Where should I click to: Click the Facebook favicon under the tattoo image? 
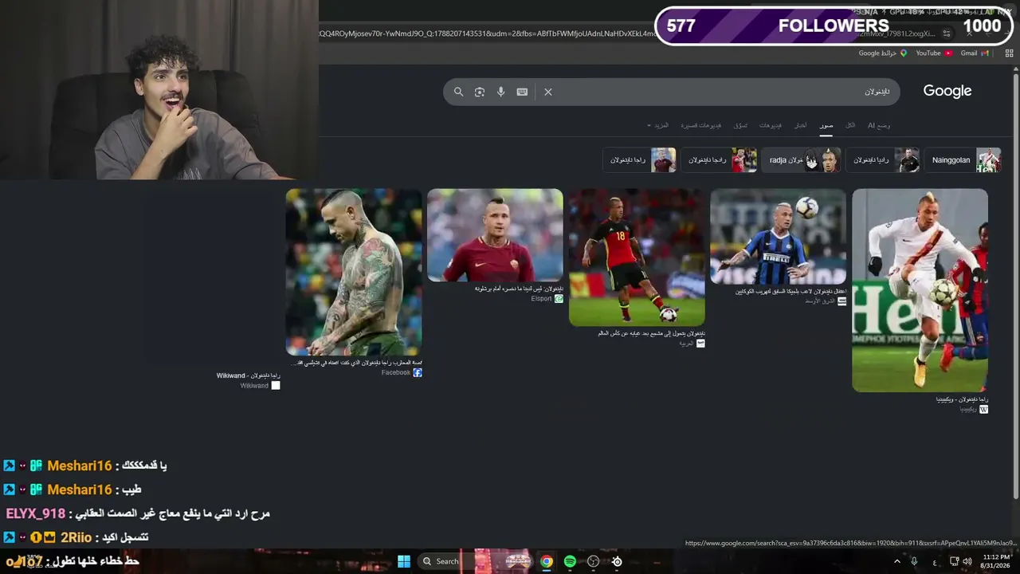[418, 373]
